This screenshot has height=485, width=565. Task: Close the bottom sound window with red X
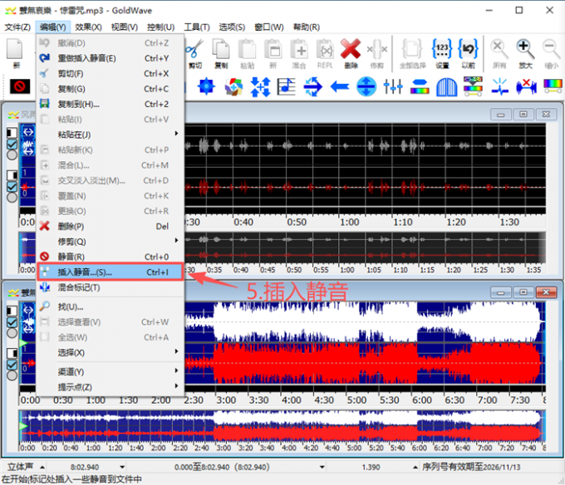(x=546, y=292)
